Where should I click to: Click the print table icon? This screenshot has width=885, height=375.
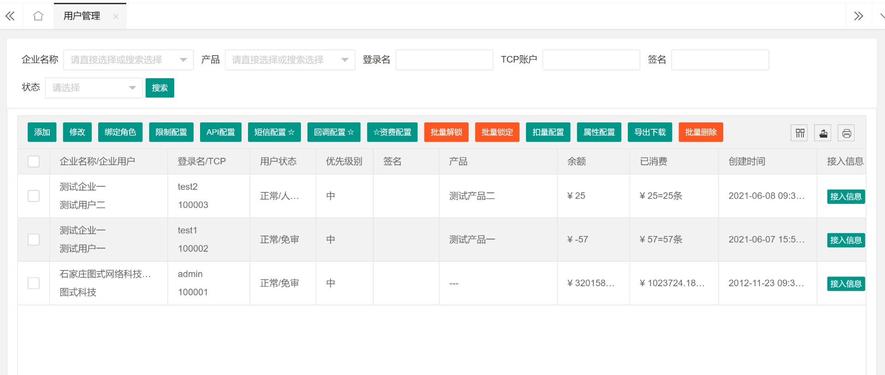point(846,133)
